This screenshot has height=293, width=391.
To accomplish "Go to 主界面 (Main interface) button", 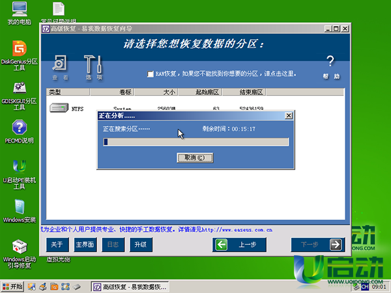I will click(x=85, y=245).
